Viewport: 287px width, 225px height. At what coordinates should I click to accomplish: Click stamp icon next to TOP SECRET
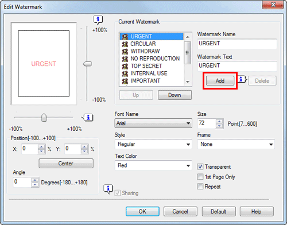click(125, 66)
